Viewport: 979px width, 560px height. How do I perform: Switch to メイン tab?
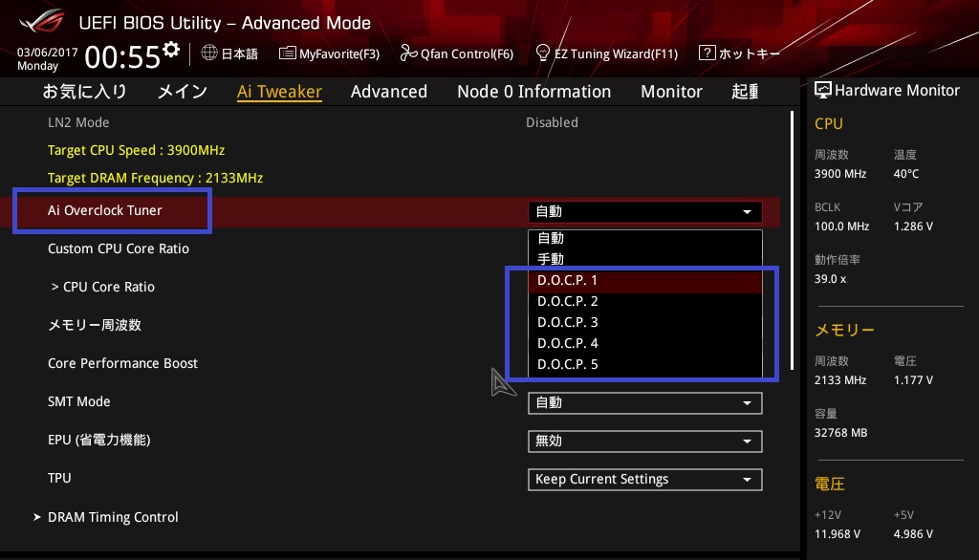click(x=183, y=92)
